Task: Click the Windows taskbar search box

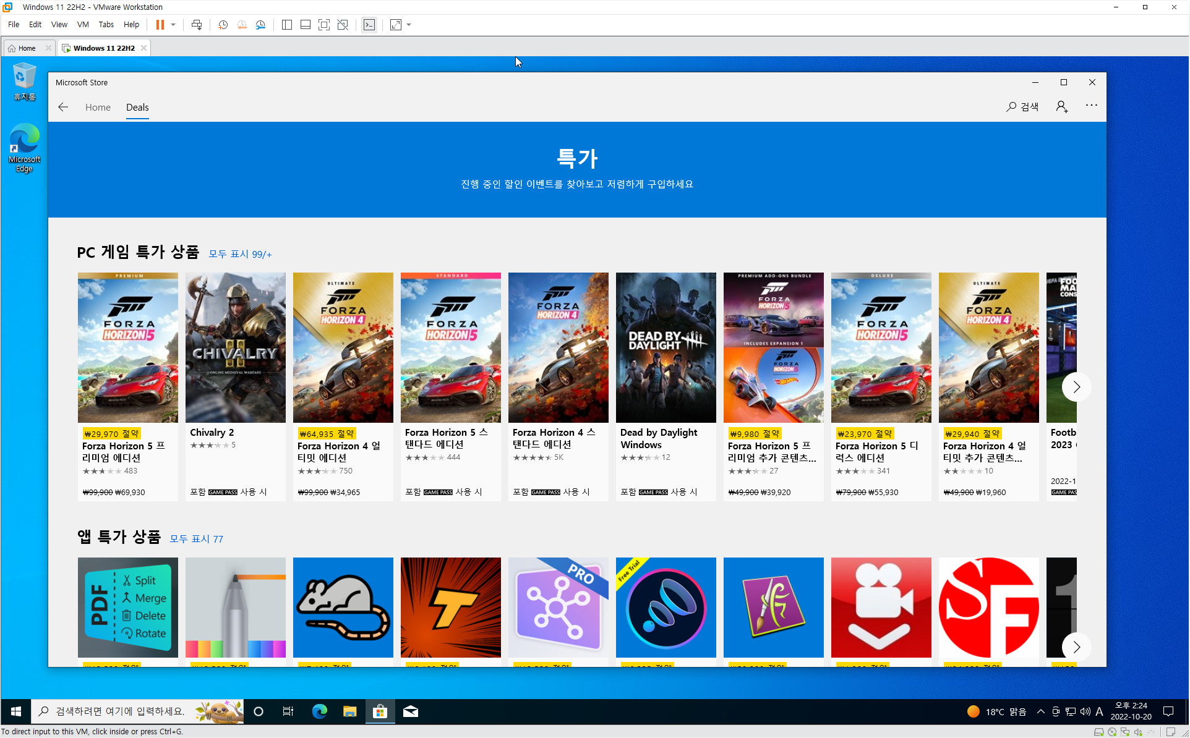Action: [x=121, y=711]
